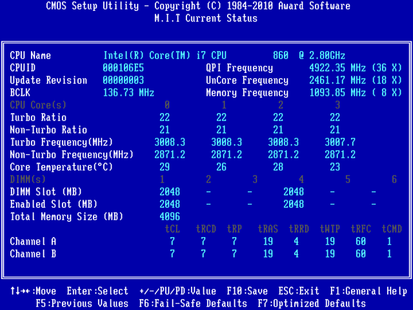Image resolution: width=413 pixels, height=310 pixels.
Task: Click the Enter:Select key hint
Action: [x=97, y=291]
